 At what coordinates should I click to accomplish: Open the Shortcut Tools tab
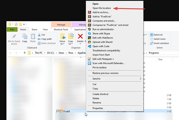click(x=61, y=29)
